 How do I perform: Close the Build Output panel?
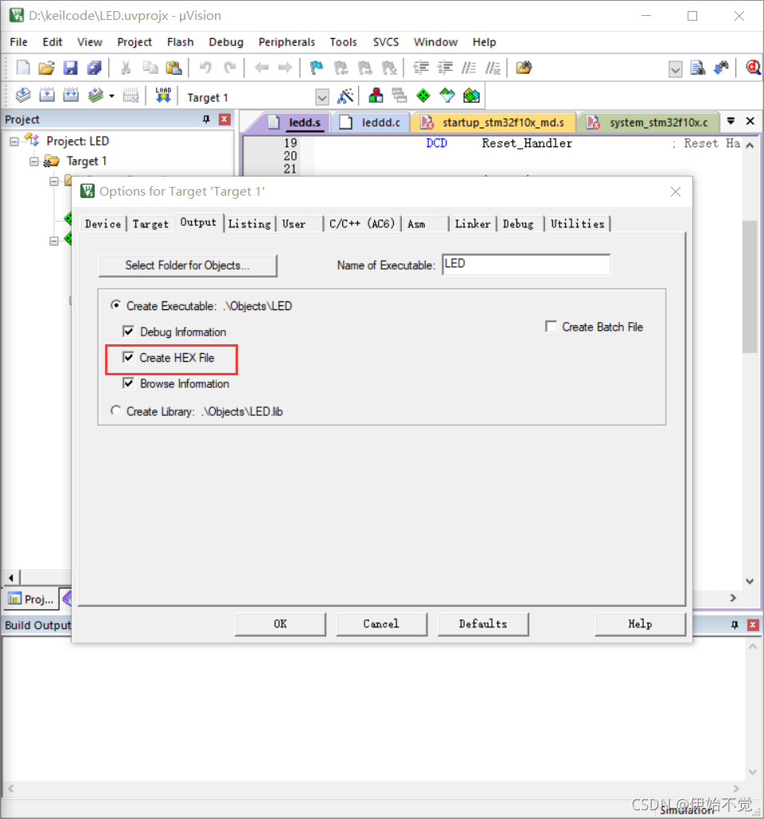click(x=753, y=625)
